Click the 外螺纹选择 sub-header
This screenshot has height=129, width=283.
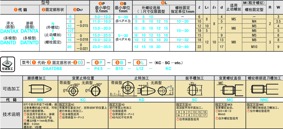click(151, 8)
